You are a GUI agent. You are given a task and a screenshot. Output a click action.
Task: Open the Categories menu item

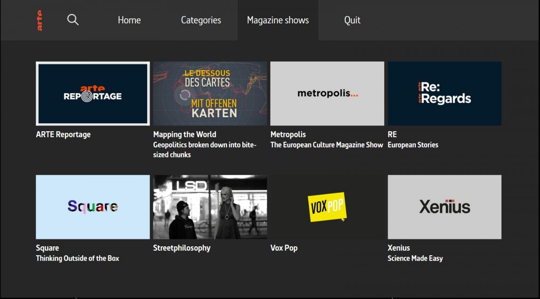tap(201, 20)
